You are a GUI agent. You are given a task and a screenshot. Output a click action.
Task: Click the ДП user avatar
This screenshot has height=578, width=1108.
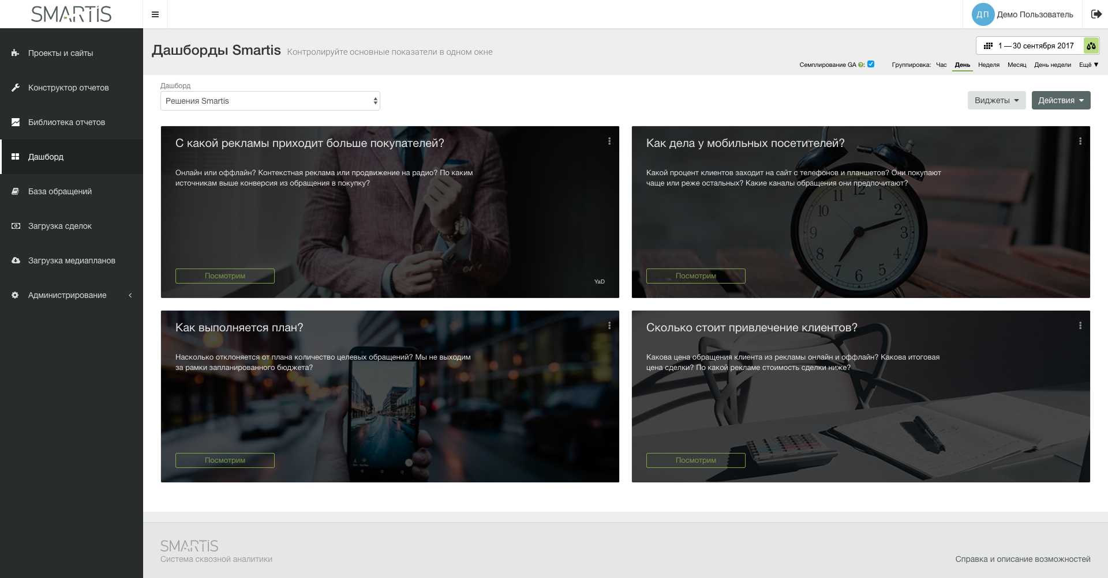(982, 14)
